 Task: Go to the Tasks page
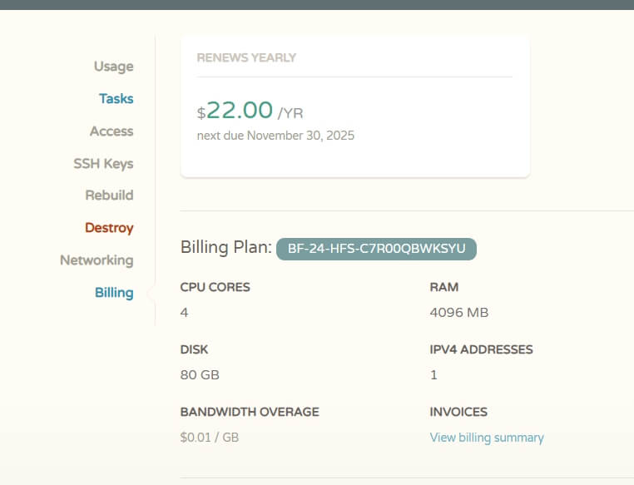[x=116, y=98]
